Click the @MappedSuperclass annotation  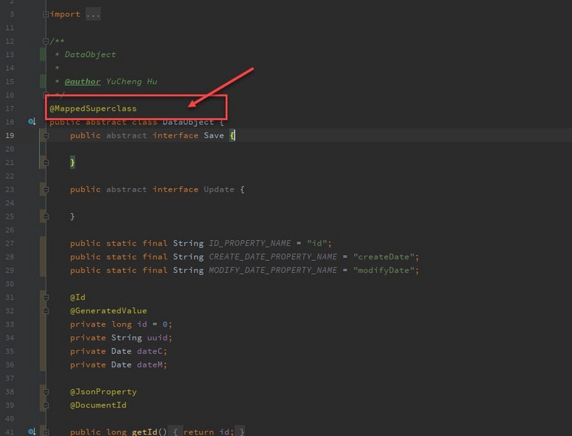tap(93, 108)
